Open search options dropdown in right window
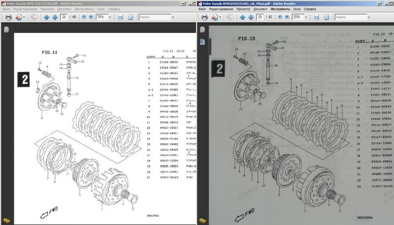Image resolution: width=394 pixels, height=225 pixels. click(x=368, y=17)
